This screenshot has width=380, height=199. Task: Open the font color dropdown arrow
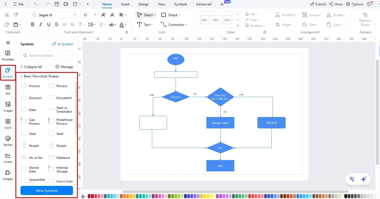point(126,25)
